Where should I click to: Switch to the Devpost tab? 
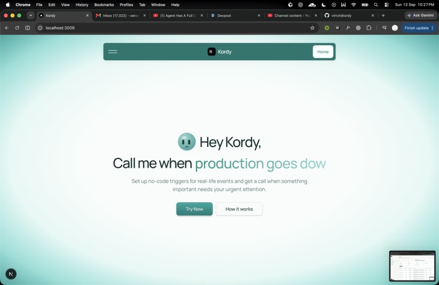[x=235, y=15]
